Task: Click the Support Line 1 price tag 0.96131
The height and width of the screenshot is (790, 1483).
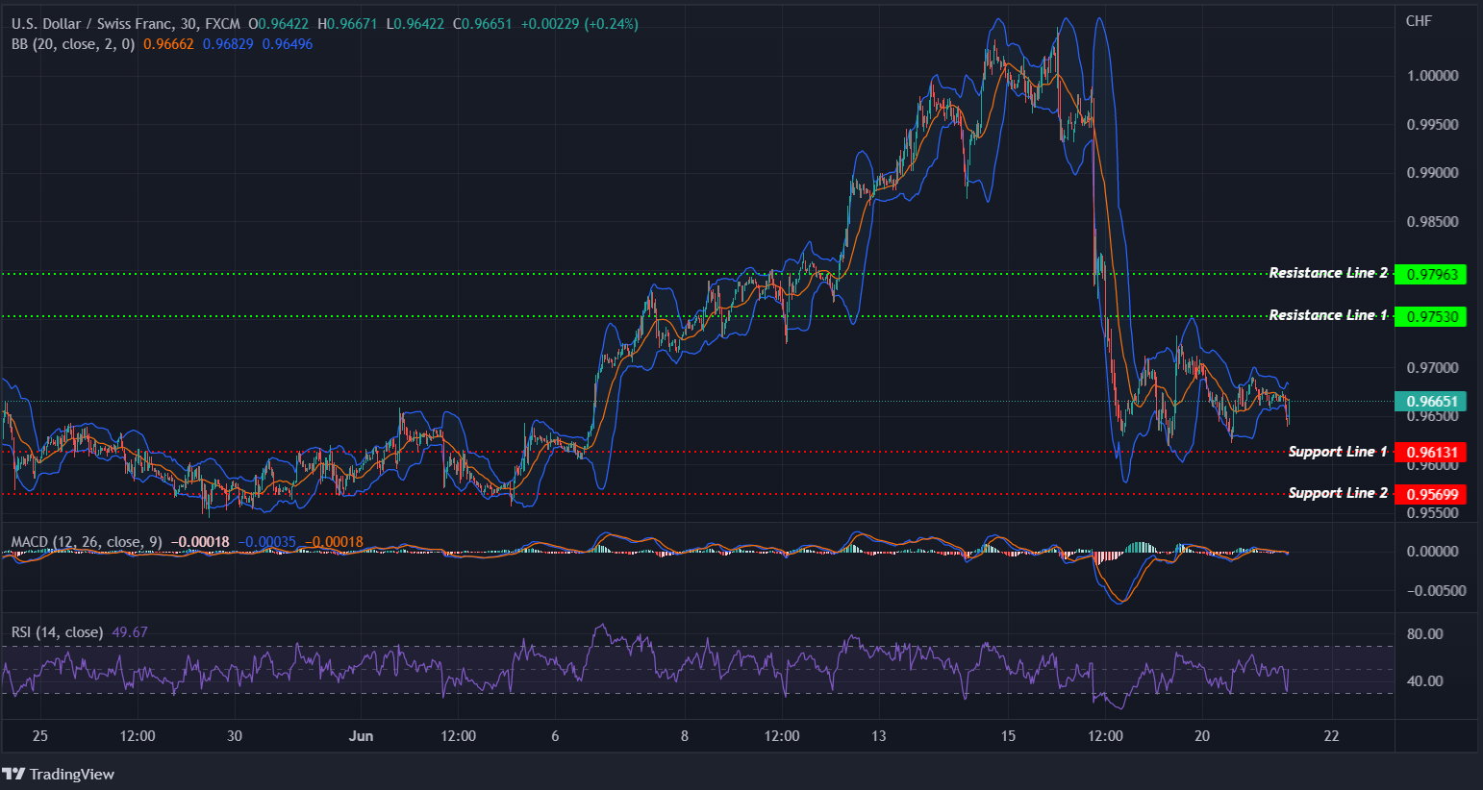Action: 1430,452
